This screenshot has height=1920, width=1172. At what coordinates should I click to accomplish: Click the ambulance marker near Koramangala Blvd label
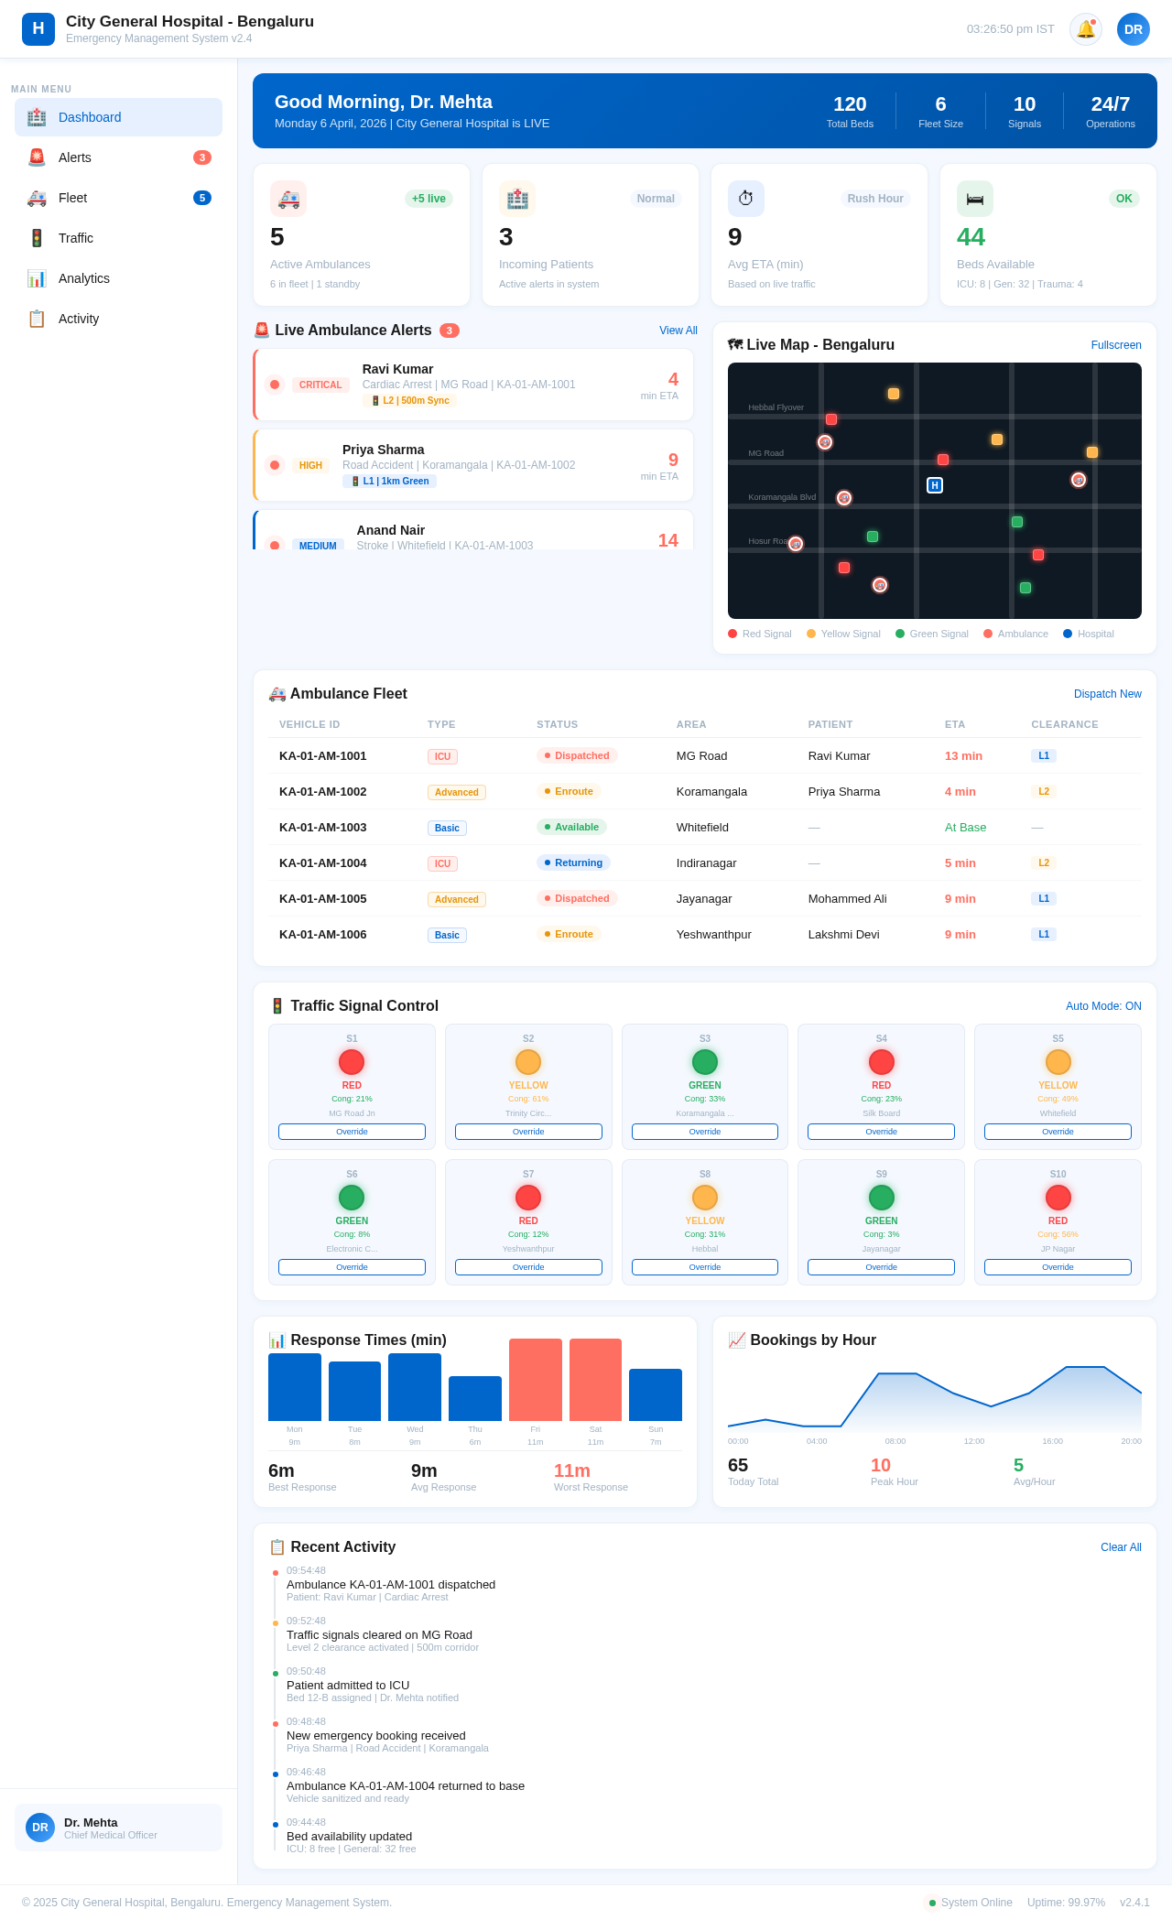[844, 498]
